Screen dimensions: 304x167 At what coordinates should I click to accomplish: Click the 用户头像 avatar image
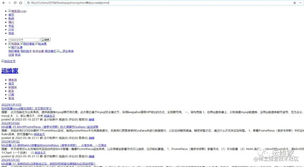tap(15, 48)
